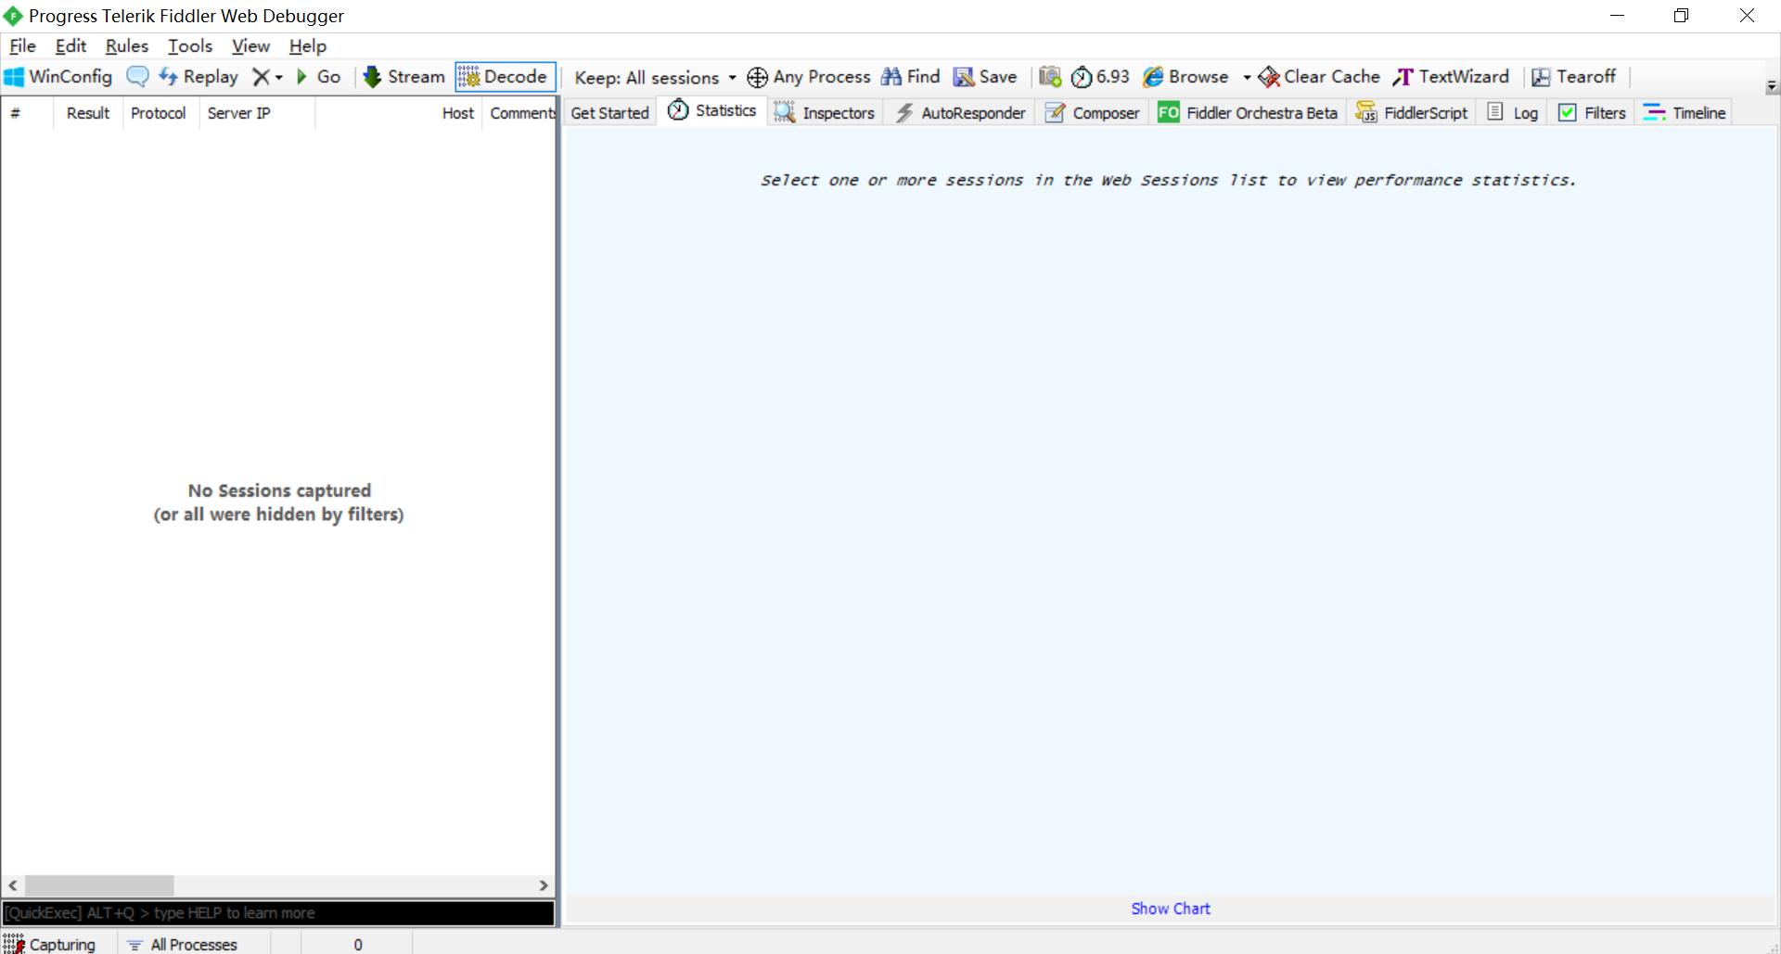Restore down the Fiddler window
The image size is (1781, 954).
1681,16
